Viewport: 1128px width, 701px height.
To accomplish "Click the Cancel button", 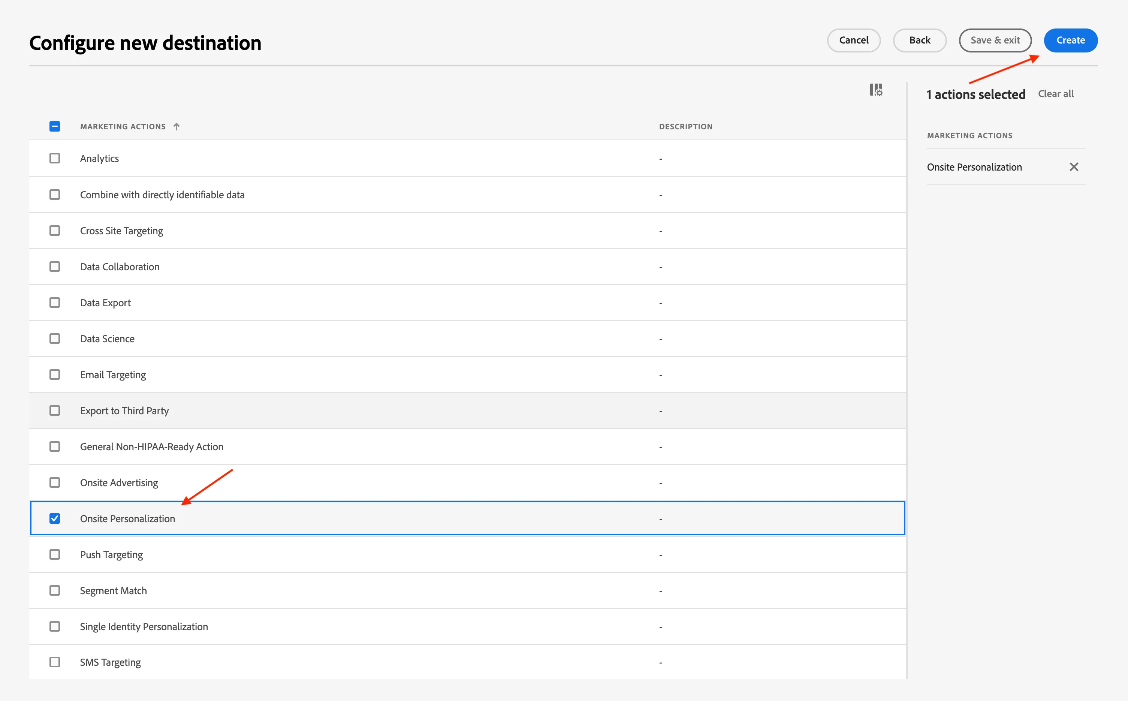I will [854, 40].
